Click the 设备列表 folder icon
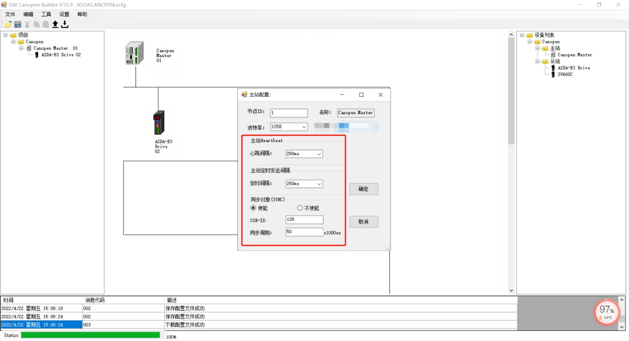629x341 pixels. coord(530,35)
